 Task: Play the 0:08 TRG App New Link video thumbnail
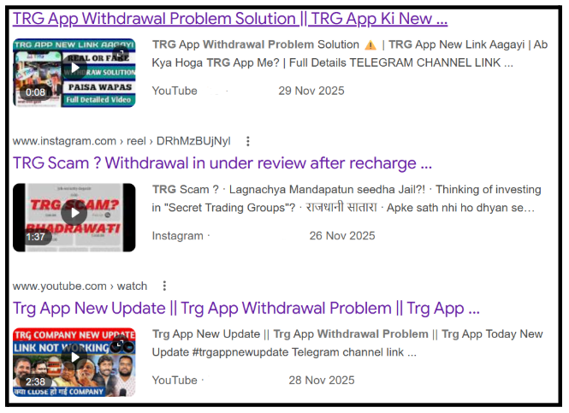point(74,73)
